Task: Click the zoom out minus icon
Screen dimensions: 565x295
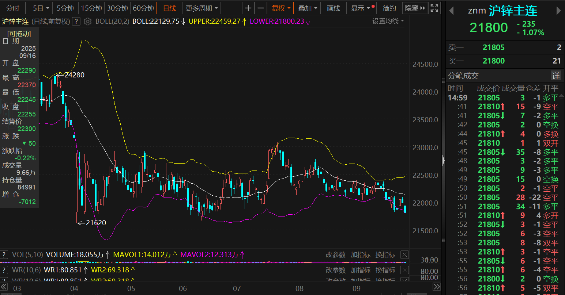Action: tap(260, 8)
